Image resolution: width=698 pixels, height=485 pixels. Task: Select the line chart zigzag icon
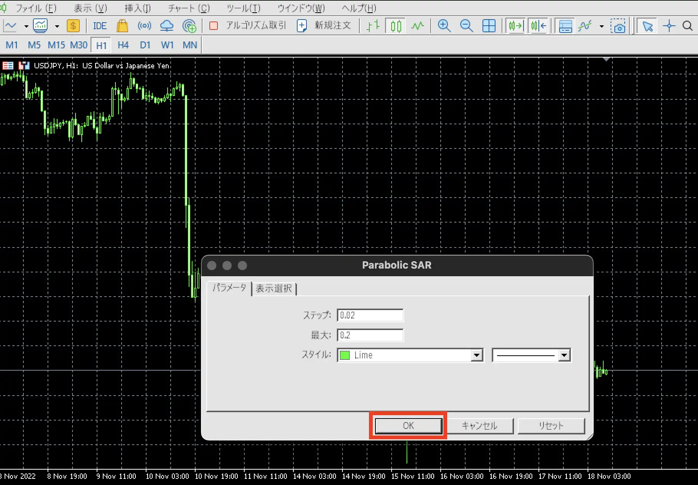coord(418,26)
